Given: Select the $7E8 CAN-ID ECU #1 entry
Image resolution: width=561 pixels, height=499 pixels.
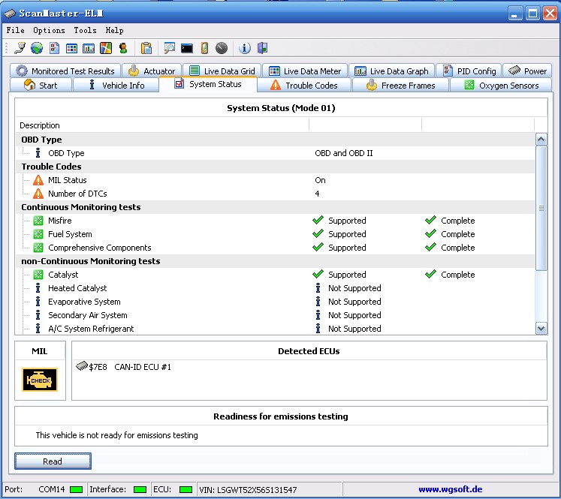Looking at the screenshot, I should [123, 367].
